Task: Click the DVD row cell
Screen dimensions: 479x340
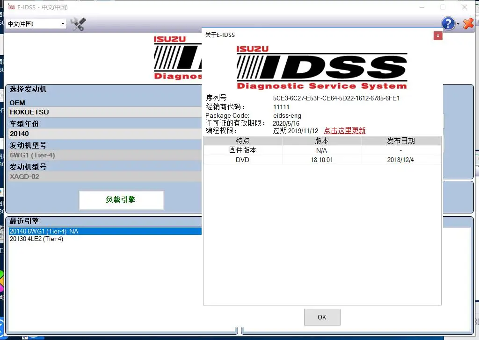Action: pos(243,159)
